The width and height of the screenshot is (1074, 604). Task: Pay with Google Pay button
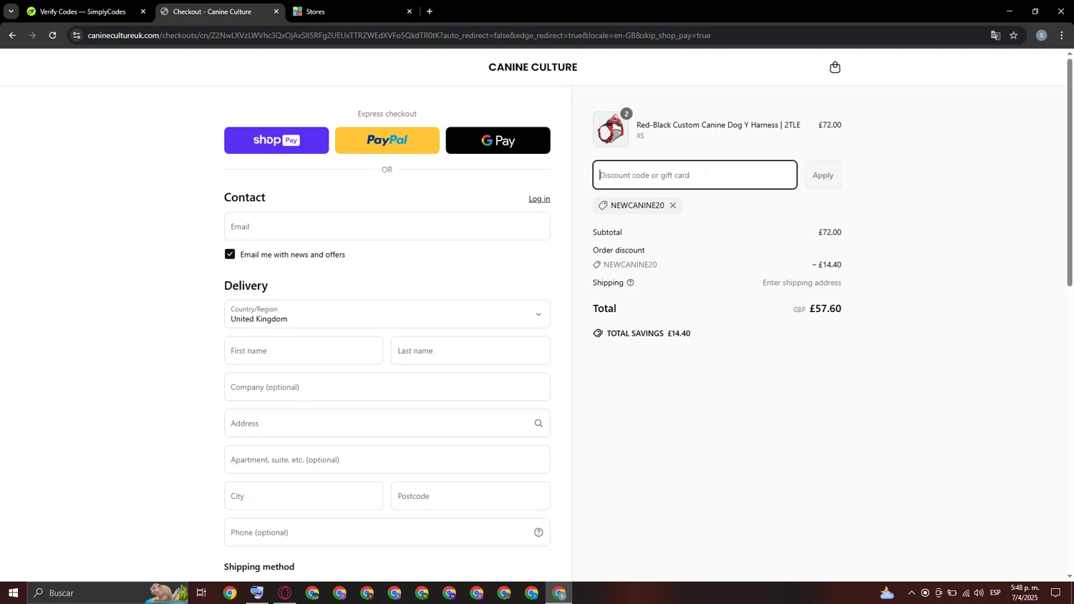pos(498,140)
